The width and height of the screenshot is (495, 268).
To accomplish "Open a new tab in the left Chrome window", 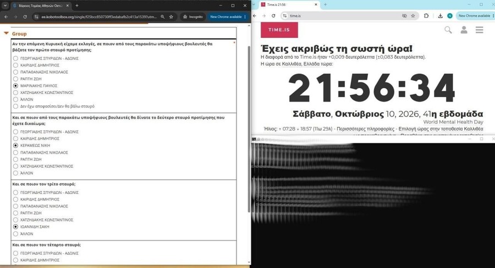I will [x=76, y=5].
